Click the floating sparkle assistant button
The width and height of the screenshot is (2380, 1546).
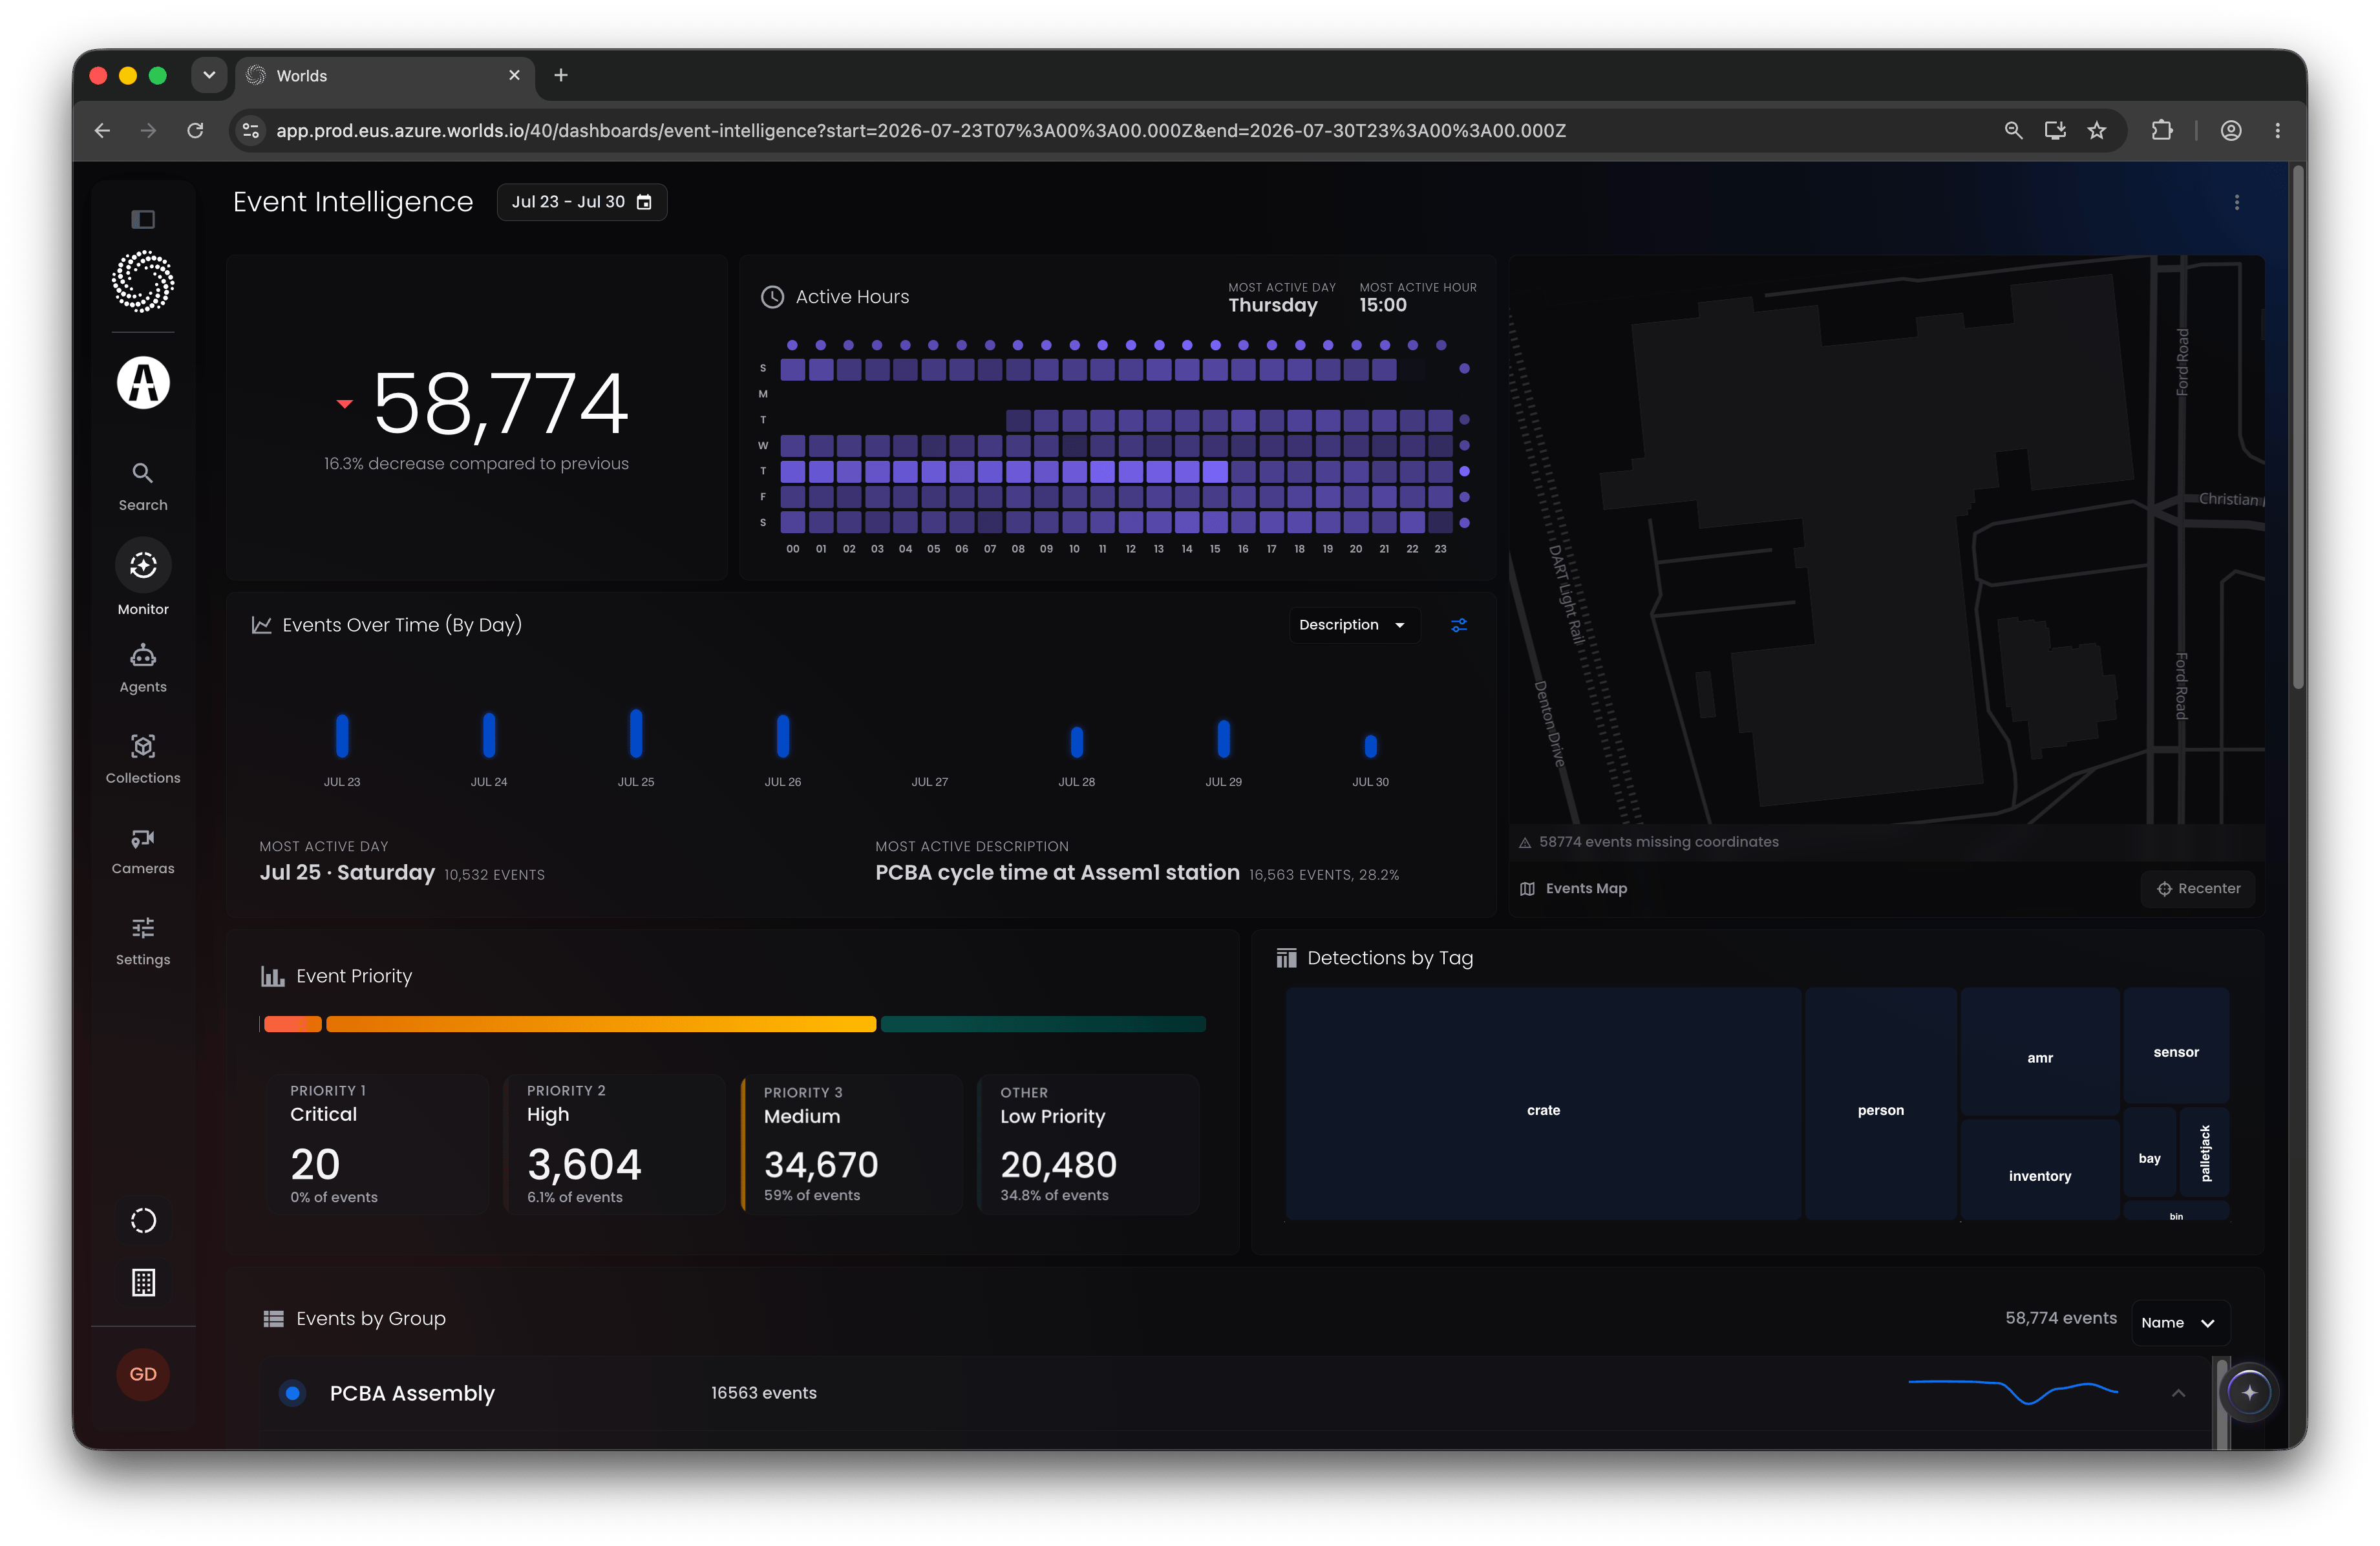2250,1392
